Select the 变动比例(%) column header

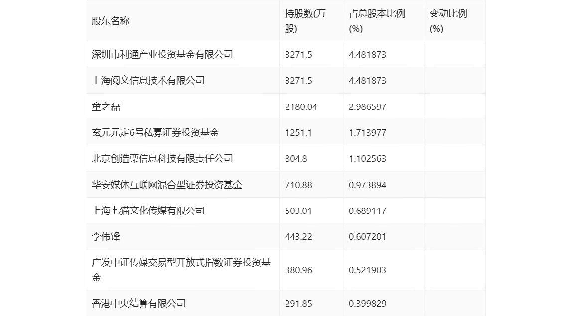point(448,21)
